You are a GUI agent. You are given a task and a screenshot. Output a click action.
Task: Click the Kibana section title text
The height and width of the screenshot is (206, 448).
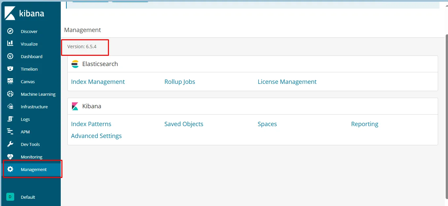[x=92, y=106]
